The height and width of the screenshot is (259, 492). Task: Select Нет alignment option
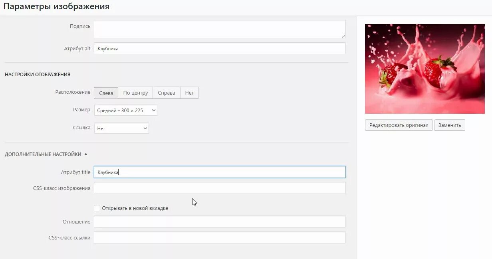[189, 93]
